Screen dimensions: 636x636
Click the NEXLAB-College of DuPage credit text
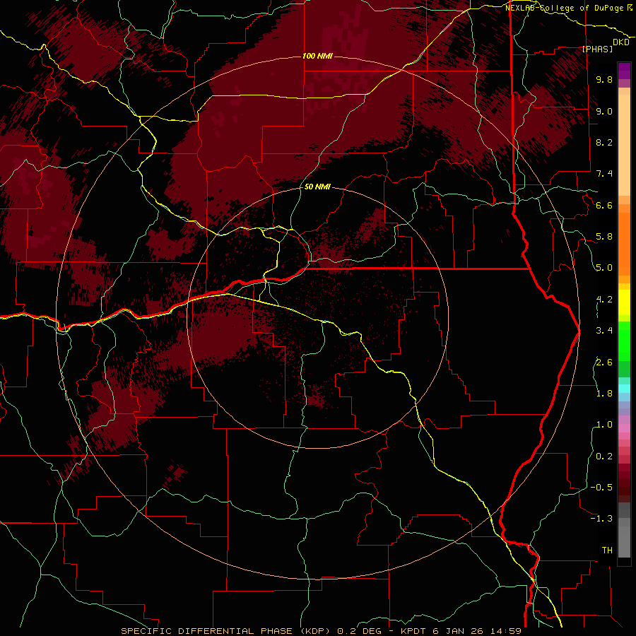[x=564, y=8]
